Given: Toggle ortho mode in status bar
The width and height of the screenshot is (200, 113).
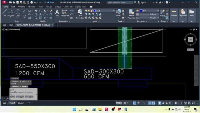Looking at the screenshot, I should 134,103.
